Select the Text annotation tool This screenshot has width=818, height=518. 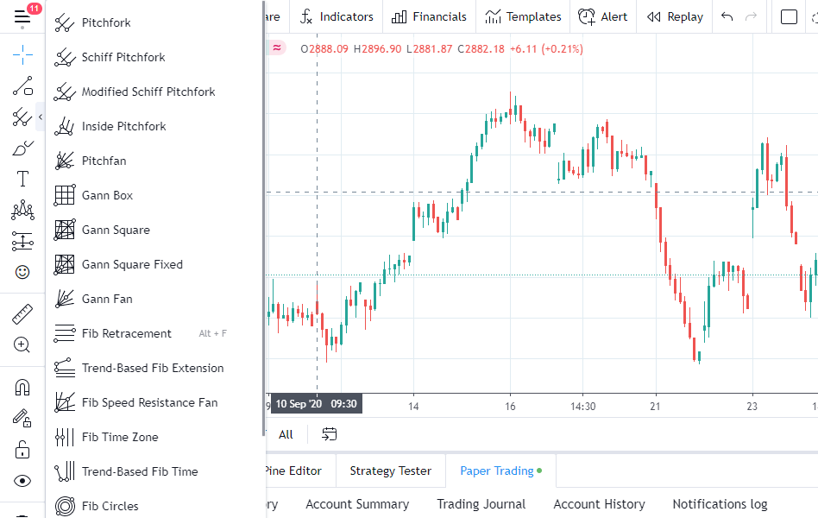point(22,180)
